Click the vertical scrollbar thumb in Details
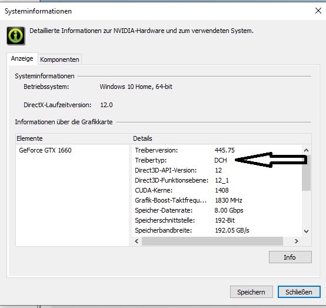The height and width of the screenshot is (308, 326). point(306,173)
